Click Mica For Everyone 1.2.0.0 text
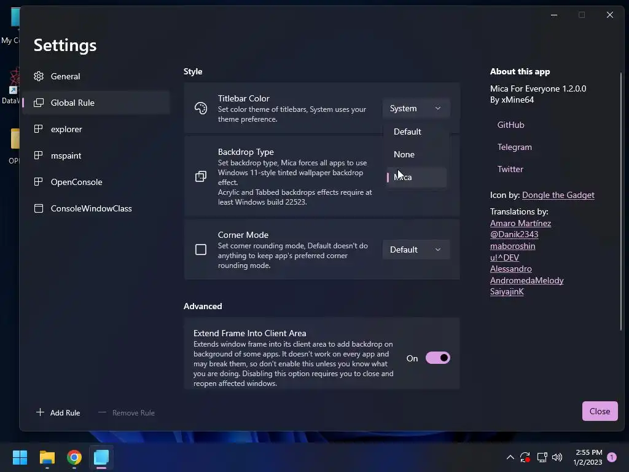Screen dimensions: 629x472 point(538,88)
